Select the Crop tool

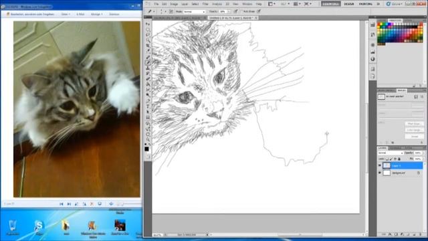point(148,46)
